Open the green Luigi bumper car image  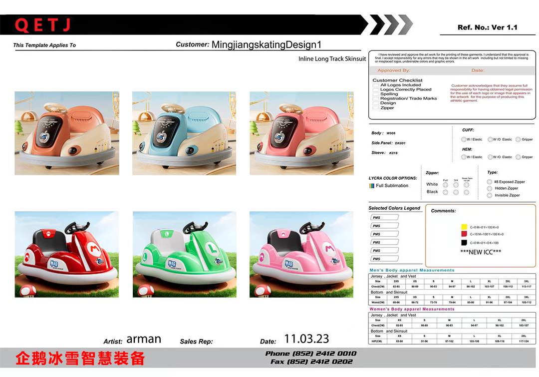(185, 254)
